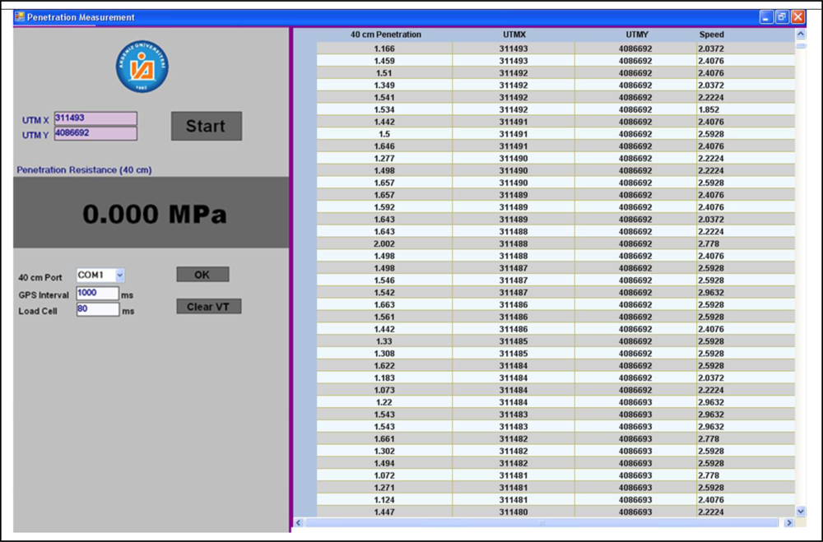
Task: Click the UTMX column header
Action: [514, 35]
